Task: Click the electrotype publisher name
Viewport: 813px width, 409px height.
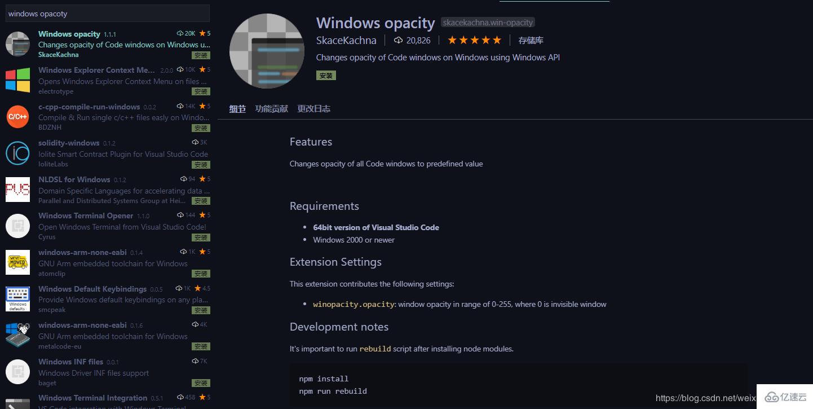Action: [x=56, y=91]
